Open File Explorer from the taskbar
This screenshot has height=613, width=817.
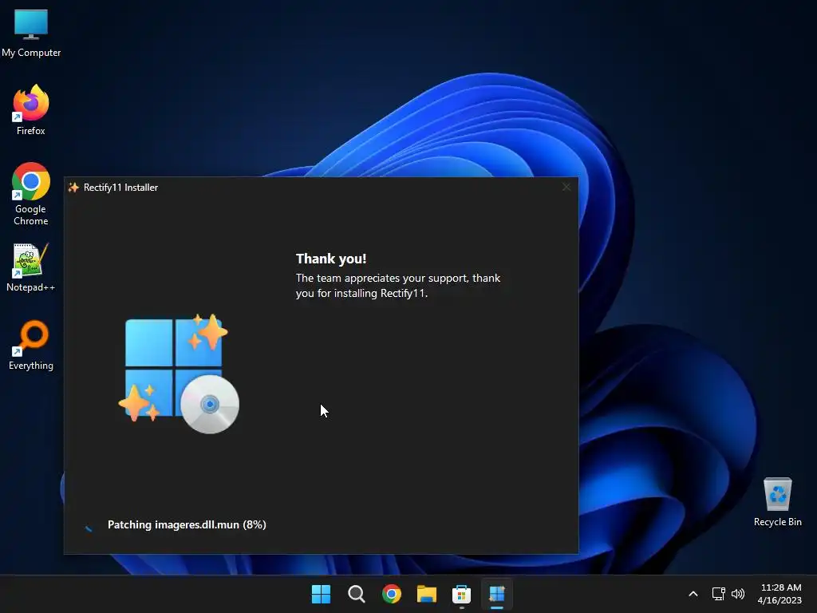427,594
